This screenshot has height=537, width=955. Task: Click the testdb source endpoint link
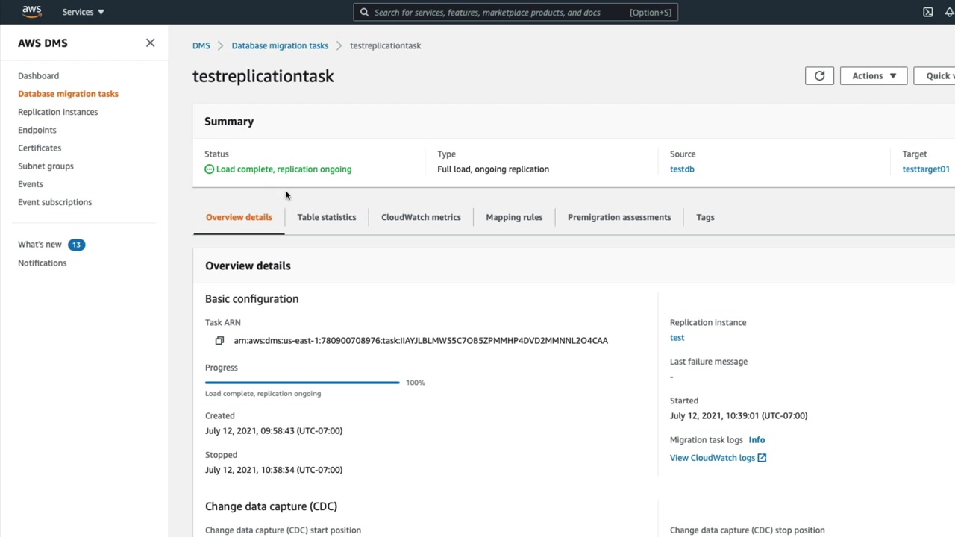[682, 169]
